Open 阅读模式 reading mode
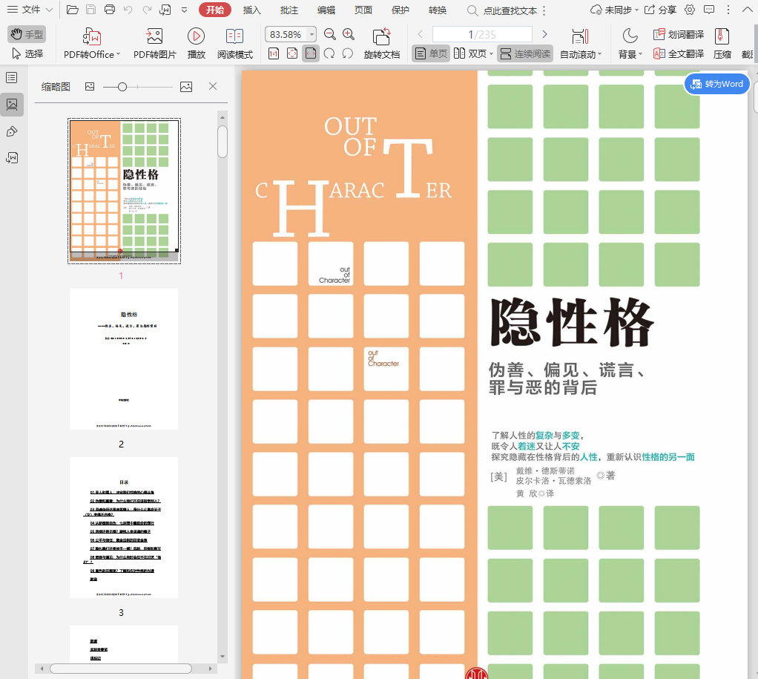This screenshot has width=758, height=679. [x=234, y=36]
